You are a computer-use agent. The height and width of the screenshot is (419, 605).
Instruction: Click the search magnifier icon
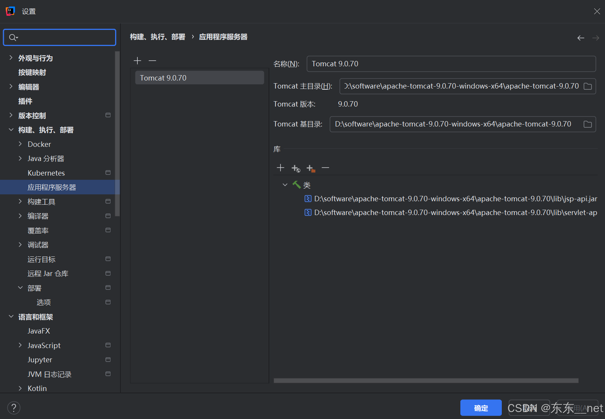coord(13,38)
